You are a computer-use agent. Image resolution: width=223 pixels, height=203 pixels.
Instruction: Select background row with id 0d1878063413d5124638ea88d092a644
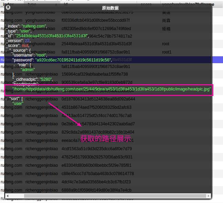tap(111, 99)
